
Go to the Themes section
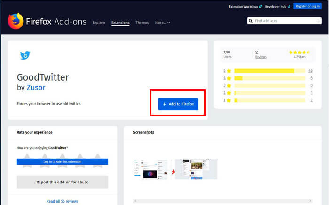pos(142,23)
